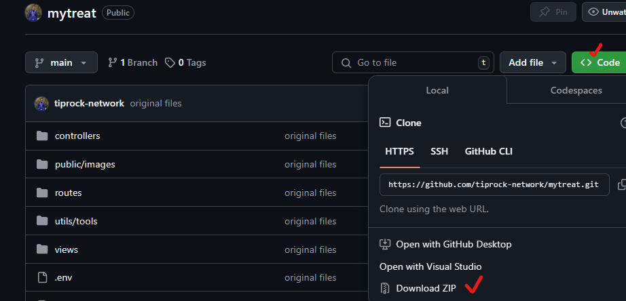Click the GitHub Desktop download icon
Viewport: 626px width, 301px height.
(385, 244)
